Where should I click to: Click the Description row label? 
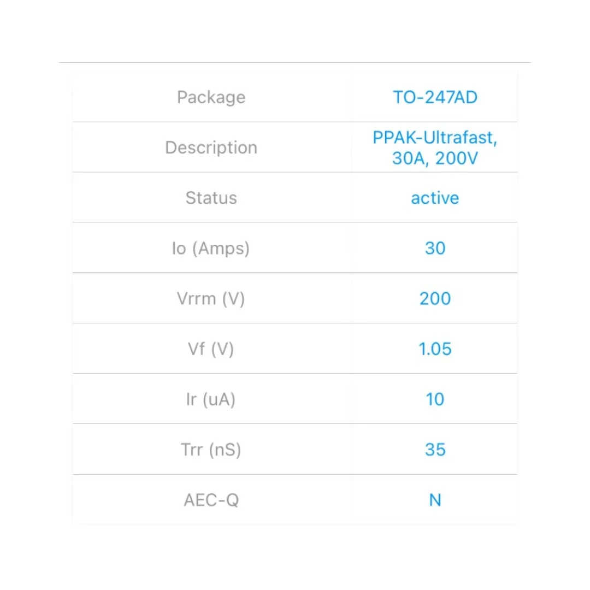(211, 147)
